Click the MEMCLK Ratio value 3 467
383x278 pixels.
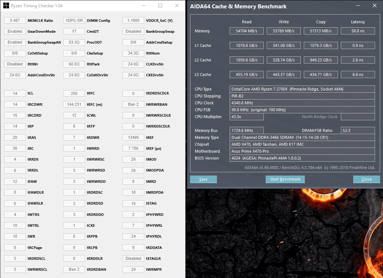(15, 20)
